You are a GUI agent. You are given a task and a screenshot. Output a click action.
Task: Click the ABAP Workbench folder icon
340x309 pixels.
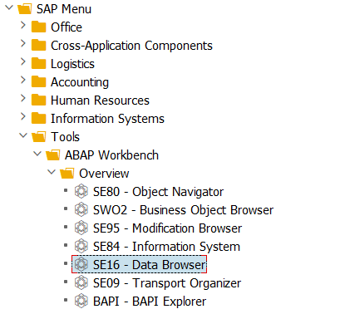pos(52,155)
